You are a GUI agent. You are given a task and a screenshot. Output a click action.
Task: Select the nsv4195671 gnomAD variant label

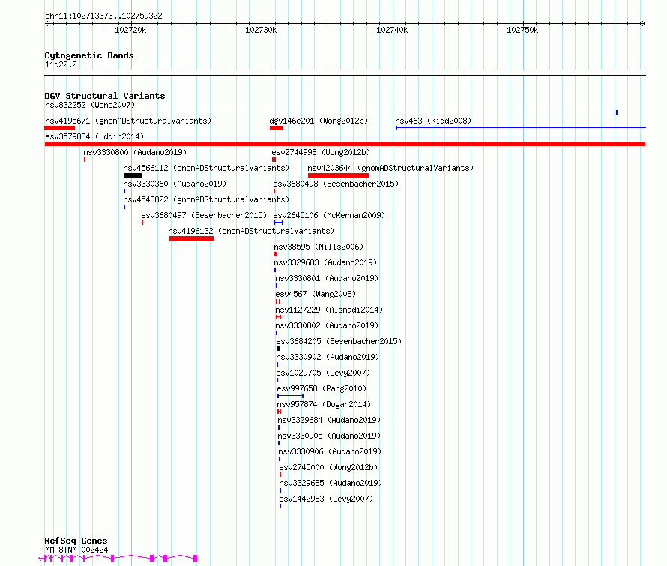point(128,121)
